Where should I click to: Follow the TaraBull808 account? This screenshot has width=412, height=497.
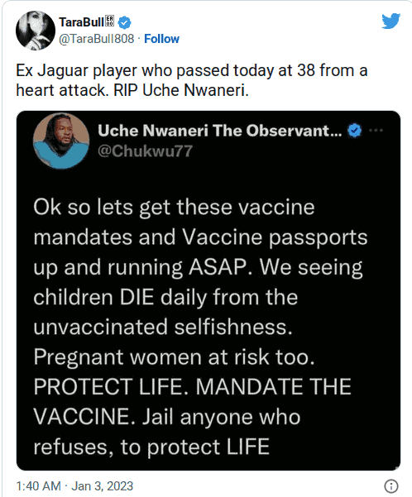click(161, 39)
